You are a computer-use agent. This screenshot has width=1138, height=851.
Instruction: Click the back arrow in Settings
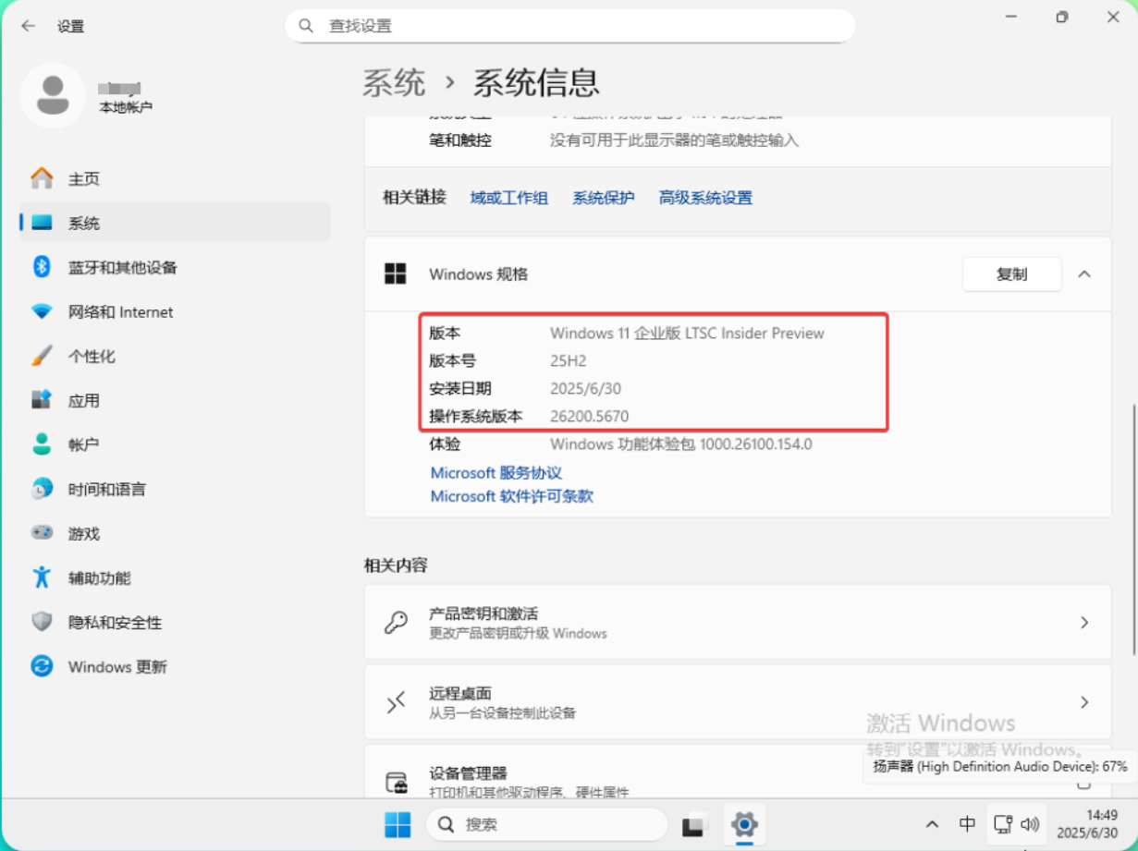(29, 26)
